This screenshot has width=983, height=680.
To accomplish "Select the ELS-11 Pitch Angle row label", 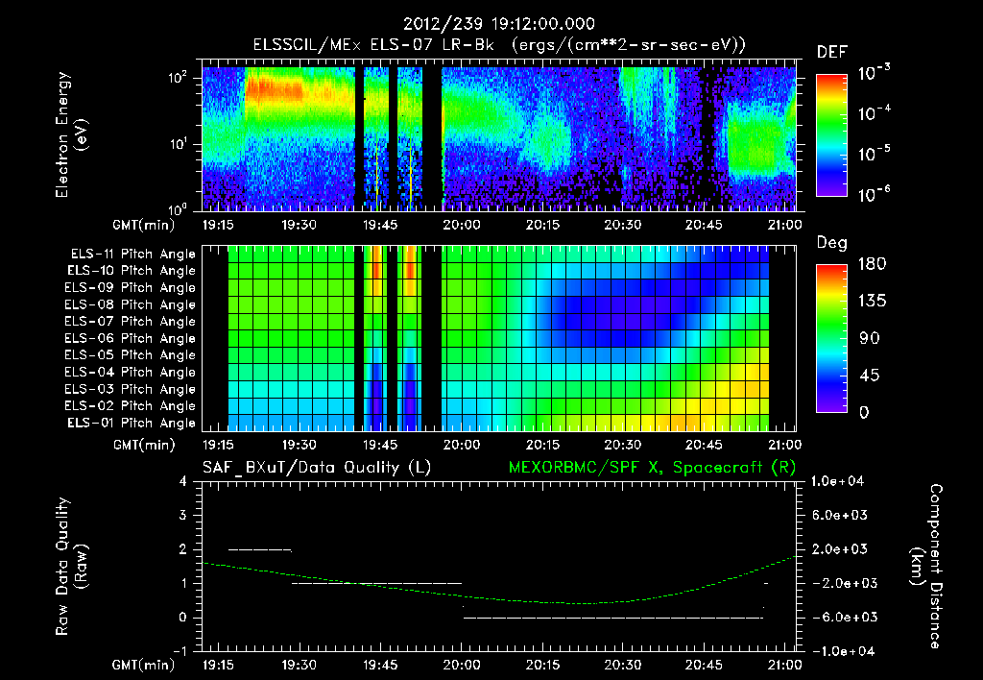I will [x=132, y=255].
